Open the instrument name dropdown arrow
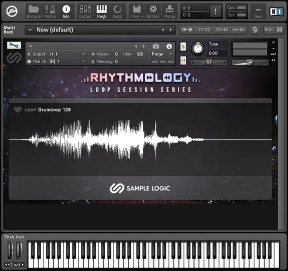Image resolution: width=288 pixels, height=271 pixels. [31, 46]
